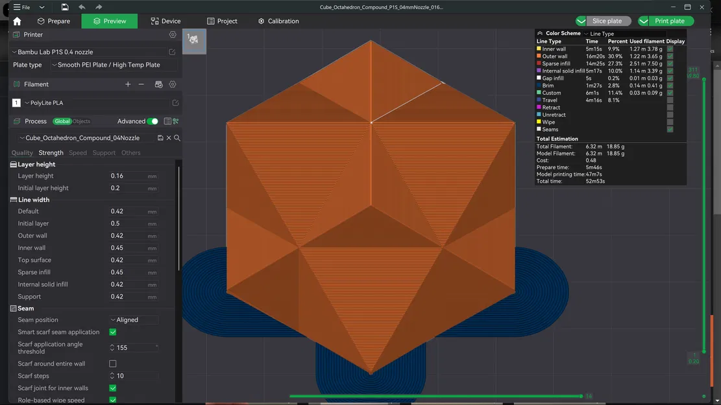Click the Slice plate button

pyautogui.click(x=607, y=21)
